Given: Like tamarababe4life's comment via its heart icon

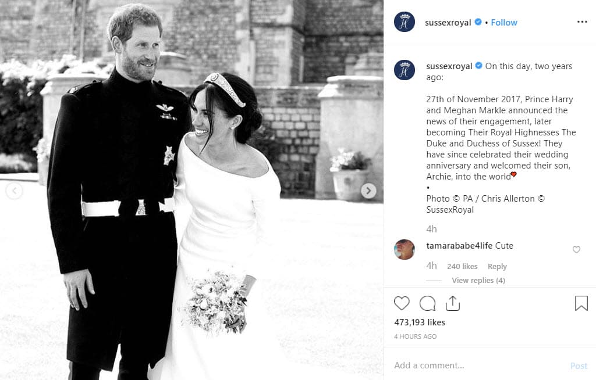Looking at the screenshot, I should click(576, 249).
